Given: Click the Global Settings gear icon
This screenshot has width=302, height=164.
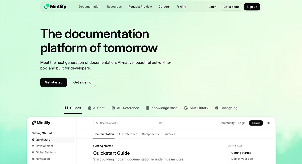Looking at the screenshot, I should (x=33, y=152).
